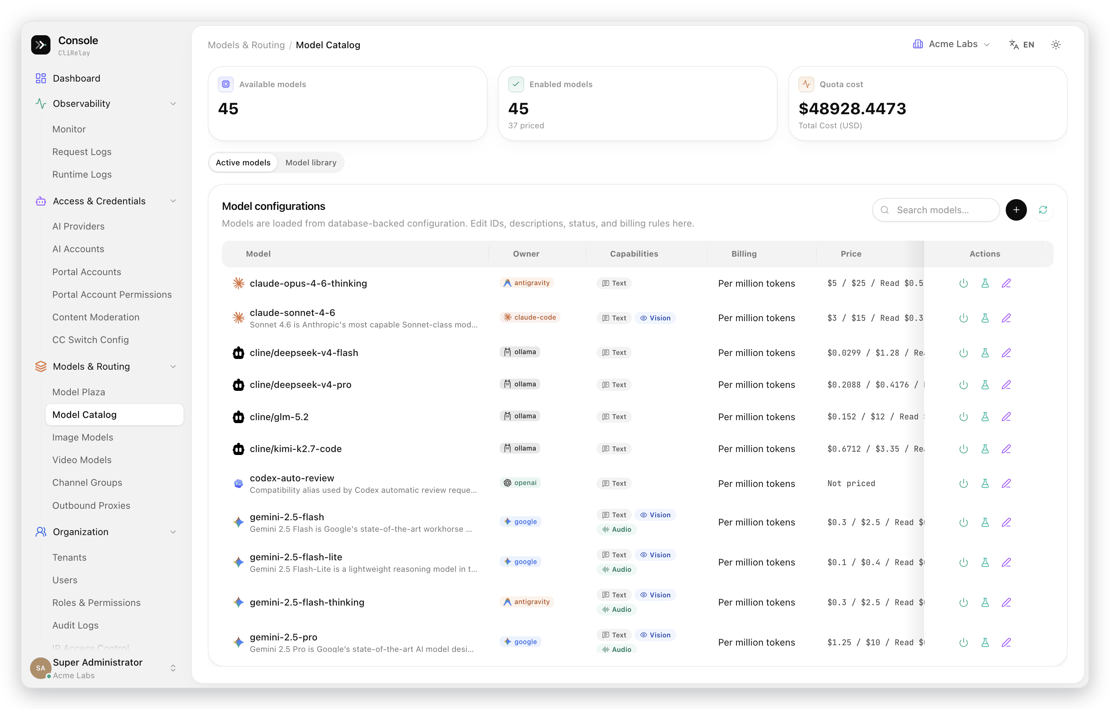Open the Acme Labs tenant dropdown
This screenshot has width=1110, height=709.
tap(952, 44)
